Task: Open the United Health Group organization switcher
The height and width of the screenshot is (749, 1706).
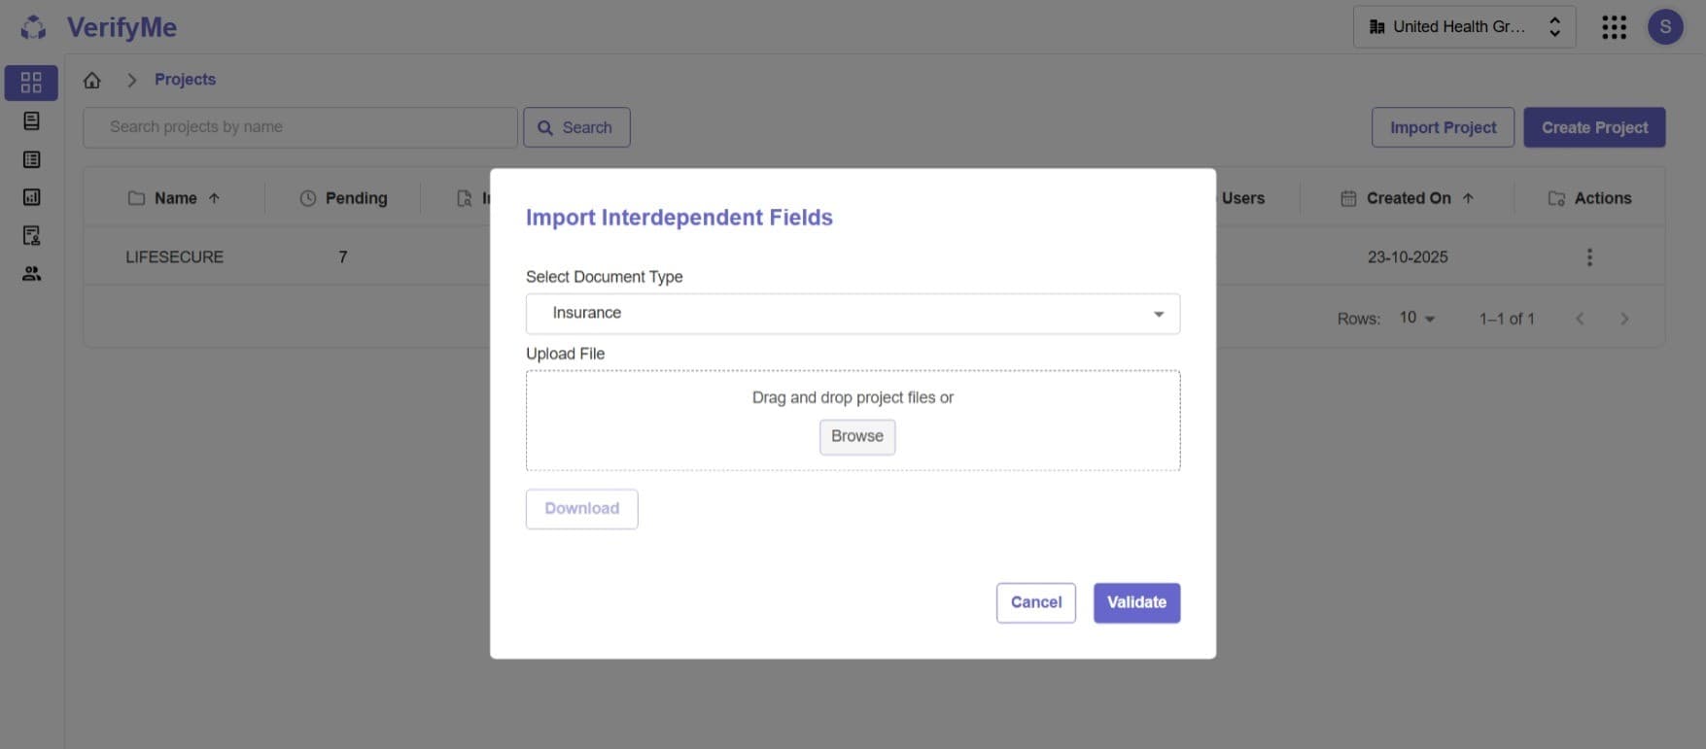Action: [1464, 27]
